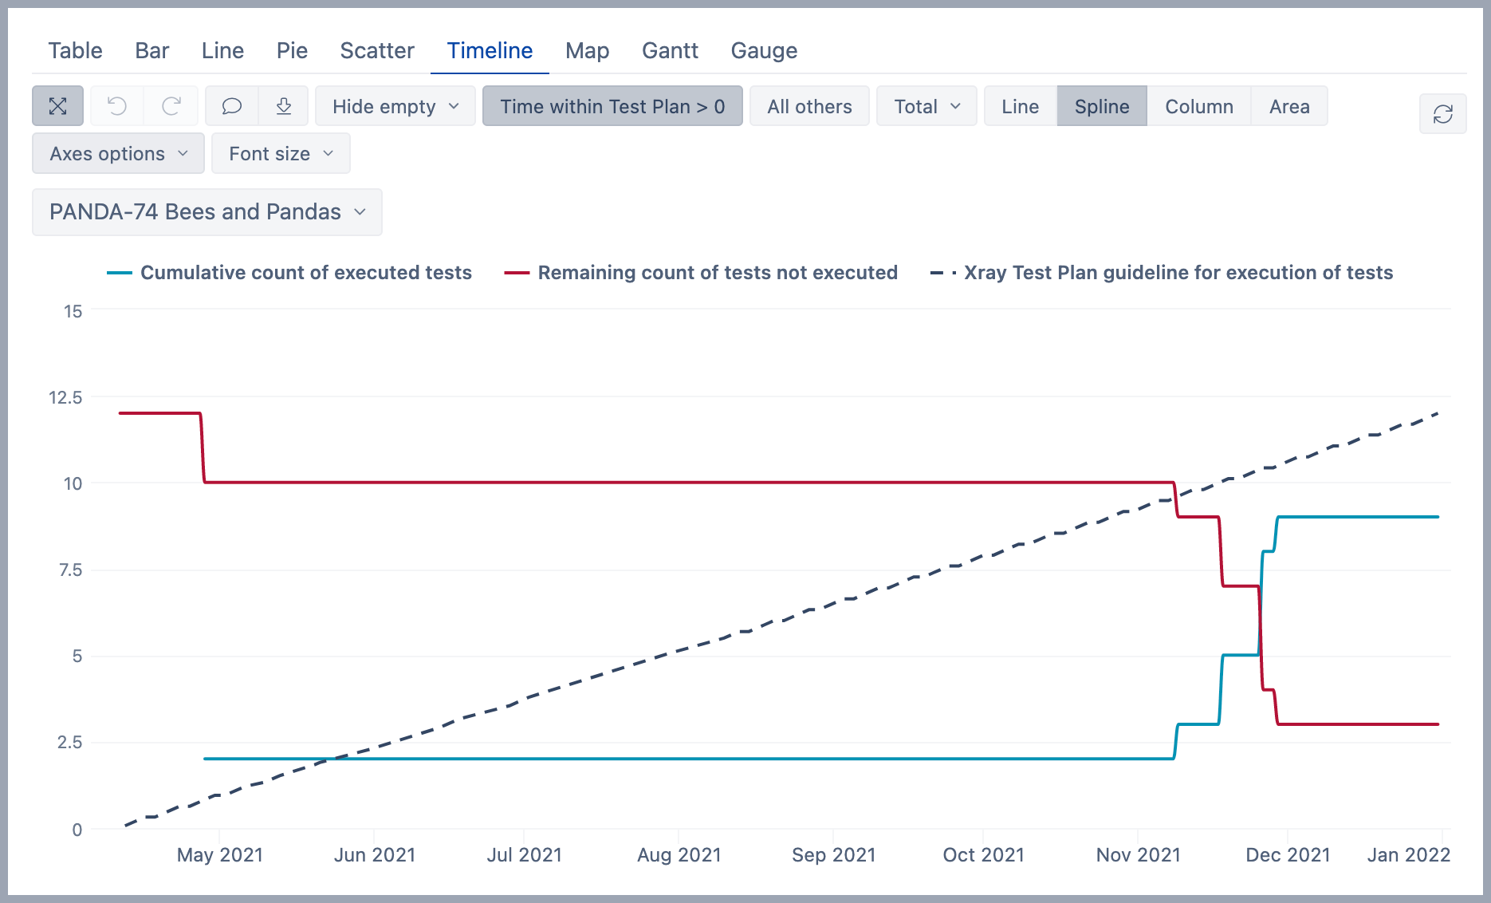Open the PANDA-74 Bees and Pandas selector

pos(207,212)
